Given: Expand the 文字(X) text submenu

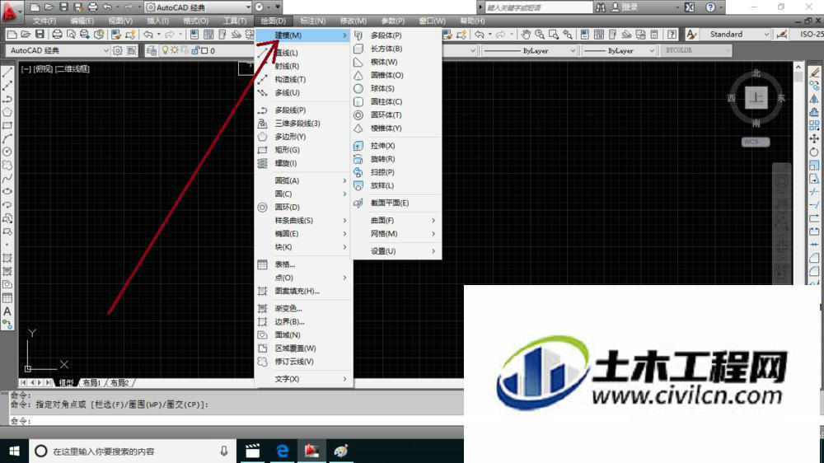Looking at the screenshot, I should 303,379.
